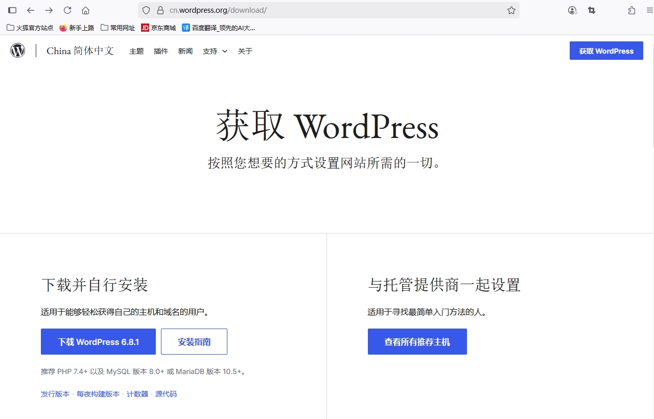Open the 每夜构建版本 nightly link
This screenshot has width=654, height=419.
point(98,394)
